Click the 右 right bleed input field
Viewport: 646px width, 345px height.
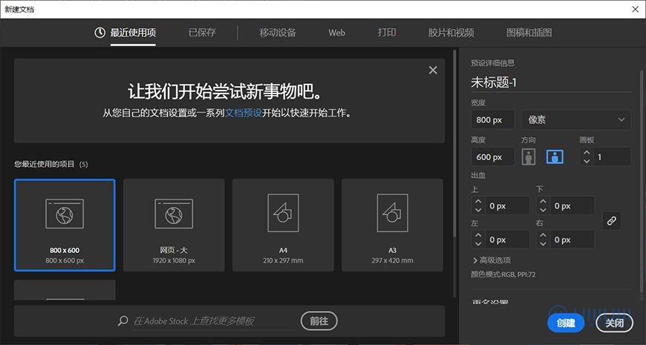coord(572,240)
